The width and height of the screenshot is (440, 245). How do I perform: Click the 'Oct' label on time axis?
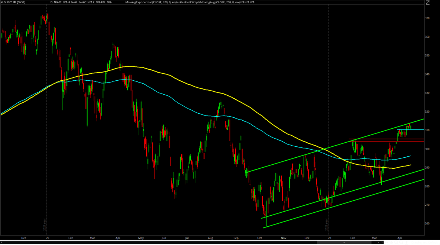259,238
